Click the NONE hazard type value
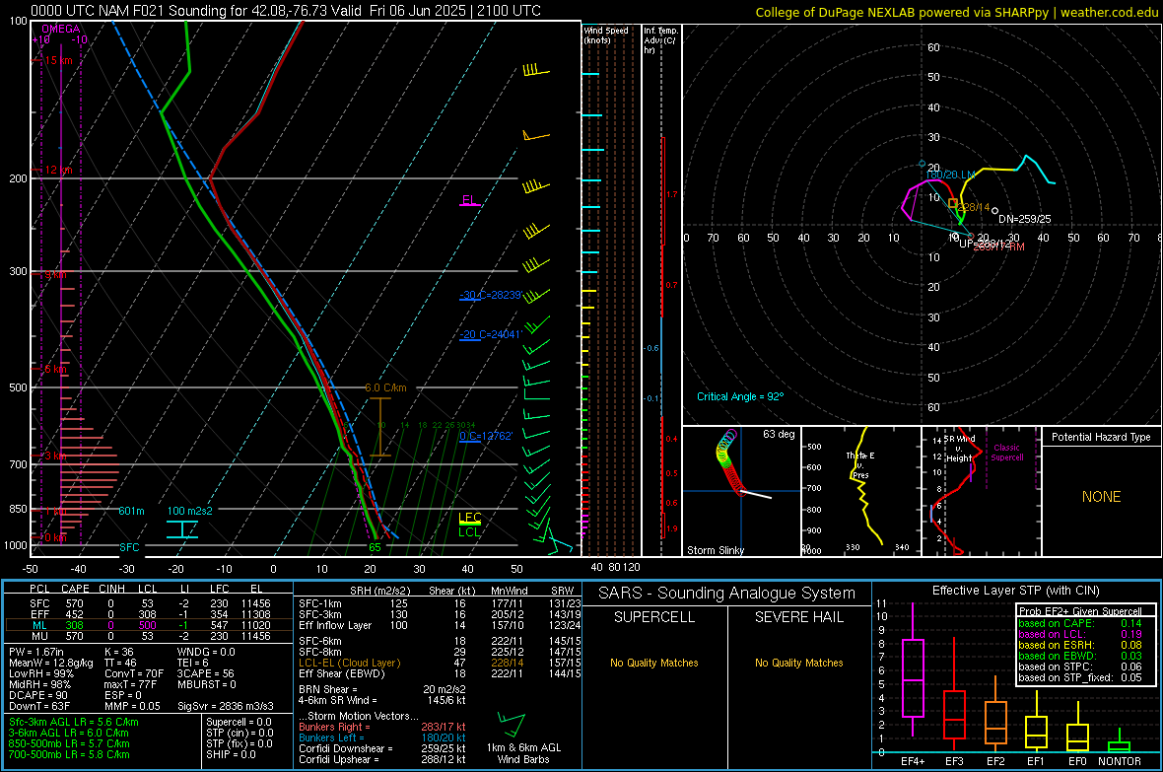The width and height of the screenshot is (1163, 772). (x=1101, y=497)
